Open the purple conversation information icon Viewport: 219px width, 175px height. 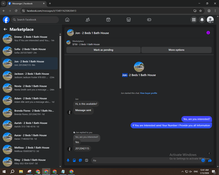[208, 33]
